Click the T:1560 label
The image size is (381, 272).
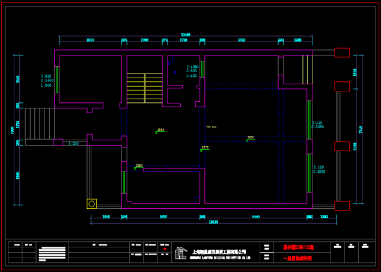pyautogui.click(x=192, y=67)
